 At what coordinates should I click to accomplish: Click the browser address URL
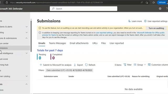tap(56, 2)
